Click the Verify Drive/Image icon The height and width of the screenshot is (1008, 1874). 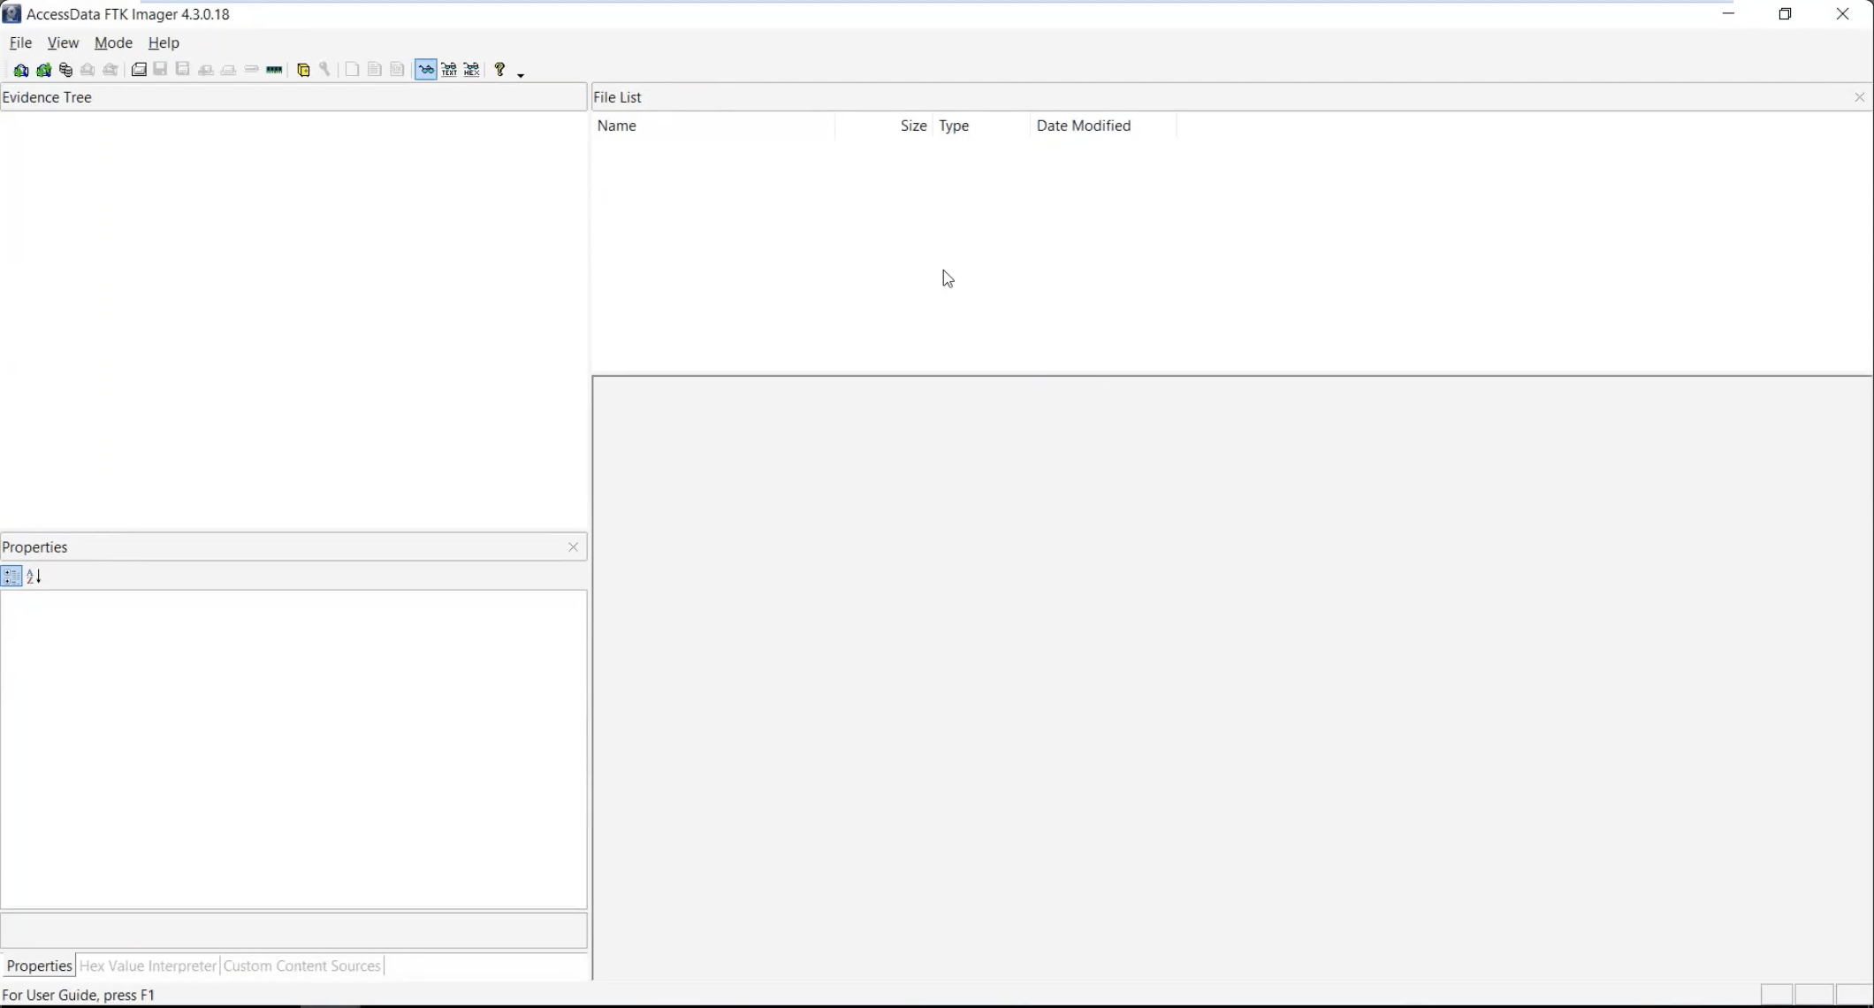click(251, 70)
